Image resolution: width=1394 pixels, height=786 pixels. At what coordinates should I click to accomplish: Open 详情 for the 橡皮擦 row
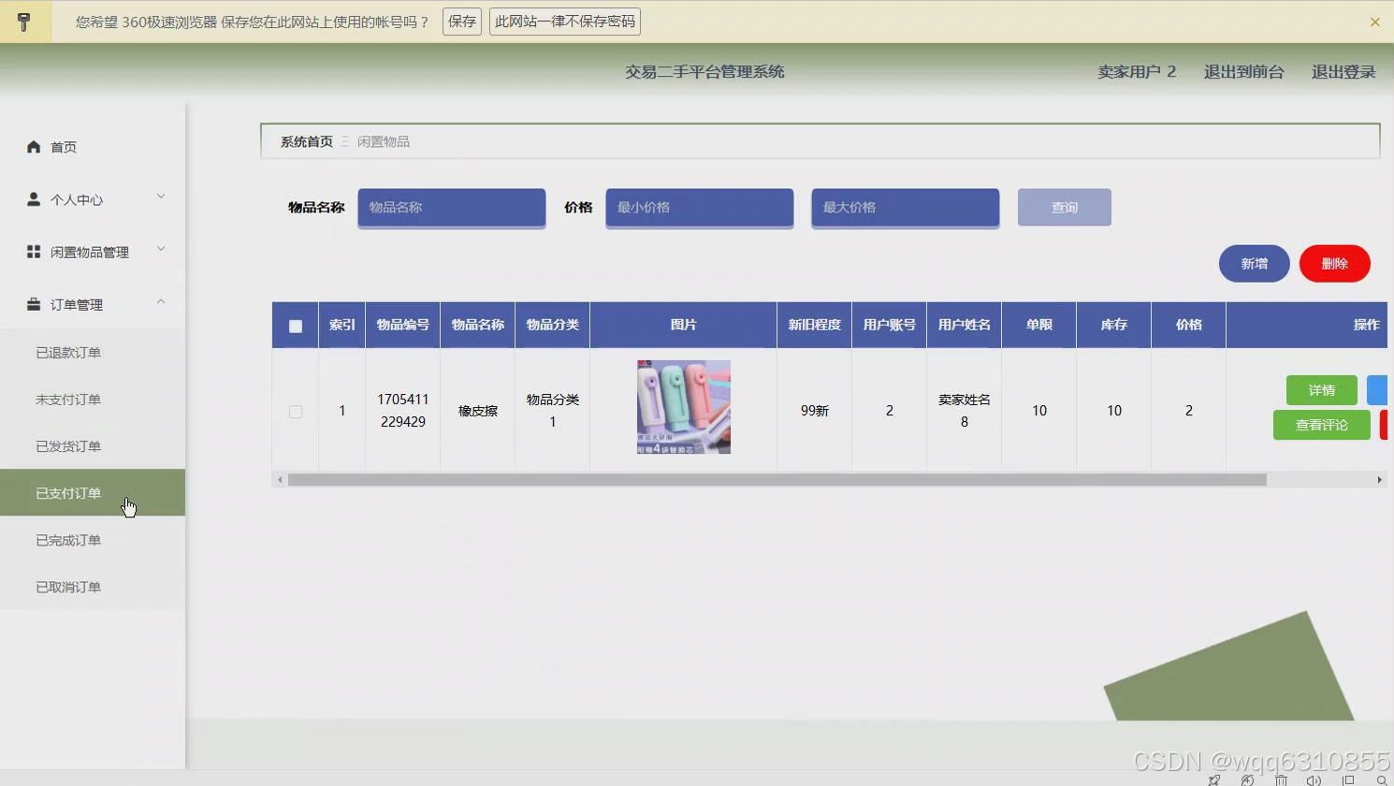tap(1322, 390)
